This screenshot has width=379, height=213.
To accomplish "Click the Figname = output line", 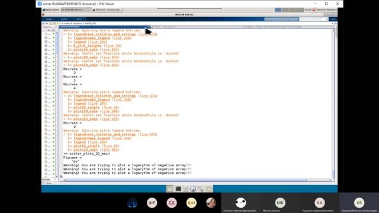I will (x=72, y=158).
